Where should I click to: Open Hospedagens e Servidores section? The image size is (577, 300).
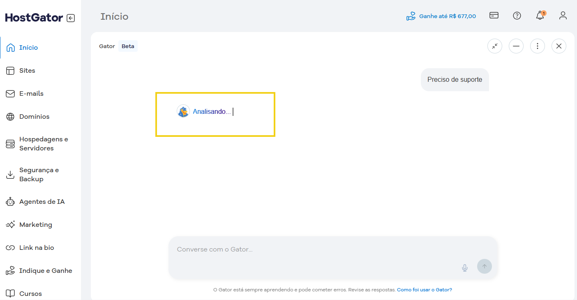click(40, 144)
